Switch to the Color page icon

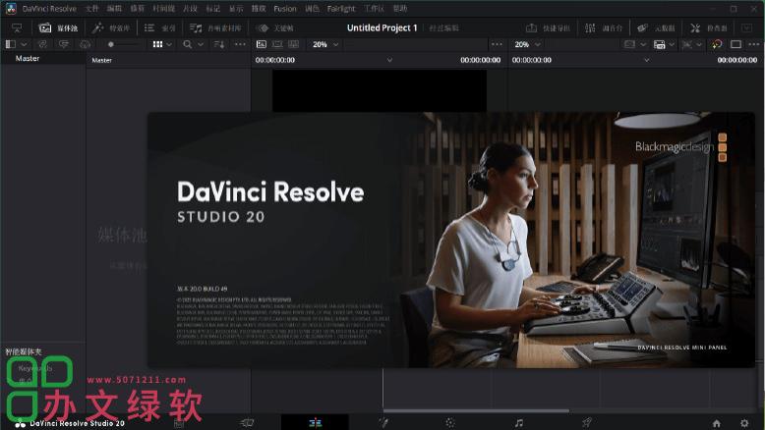(x=449, y=423)
